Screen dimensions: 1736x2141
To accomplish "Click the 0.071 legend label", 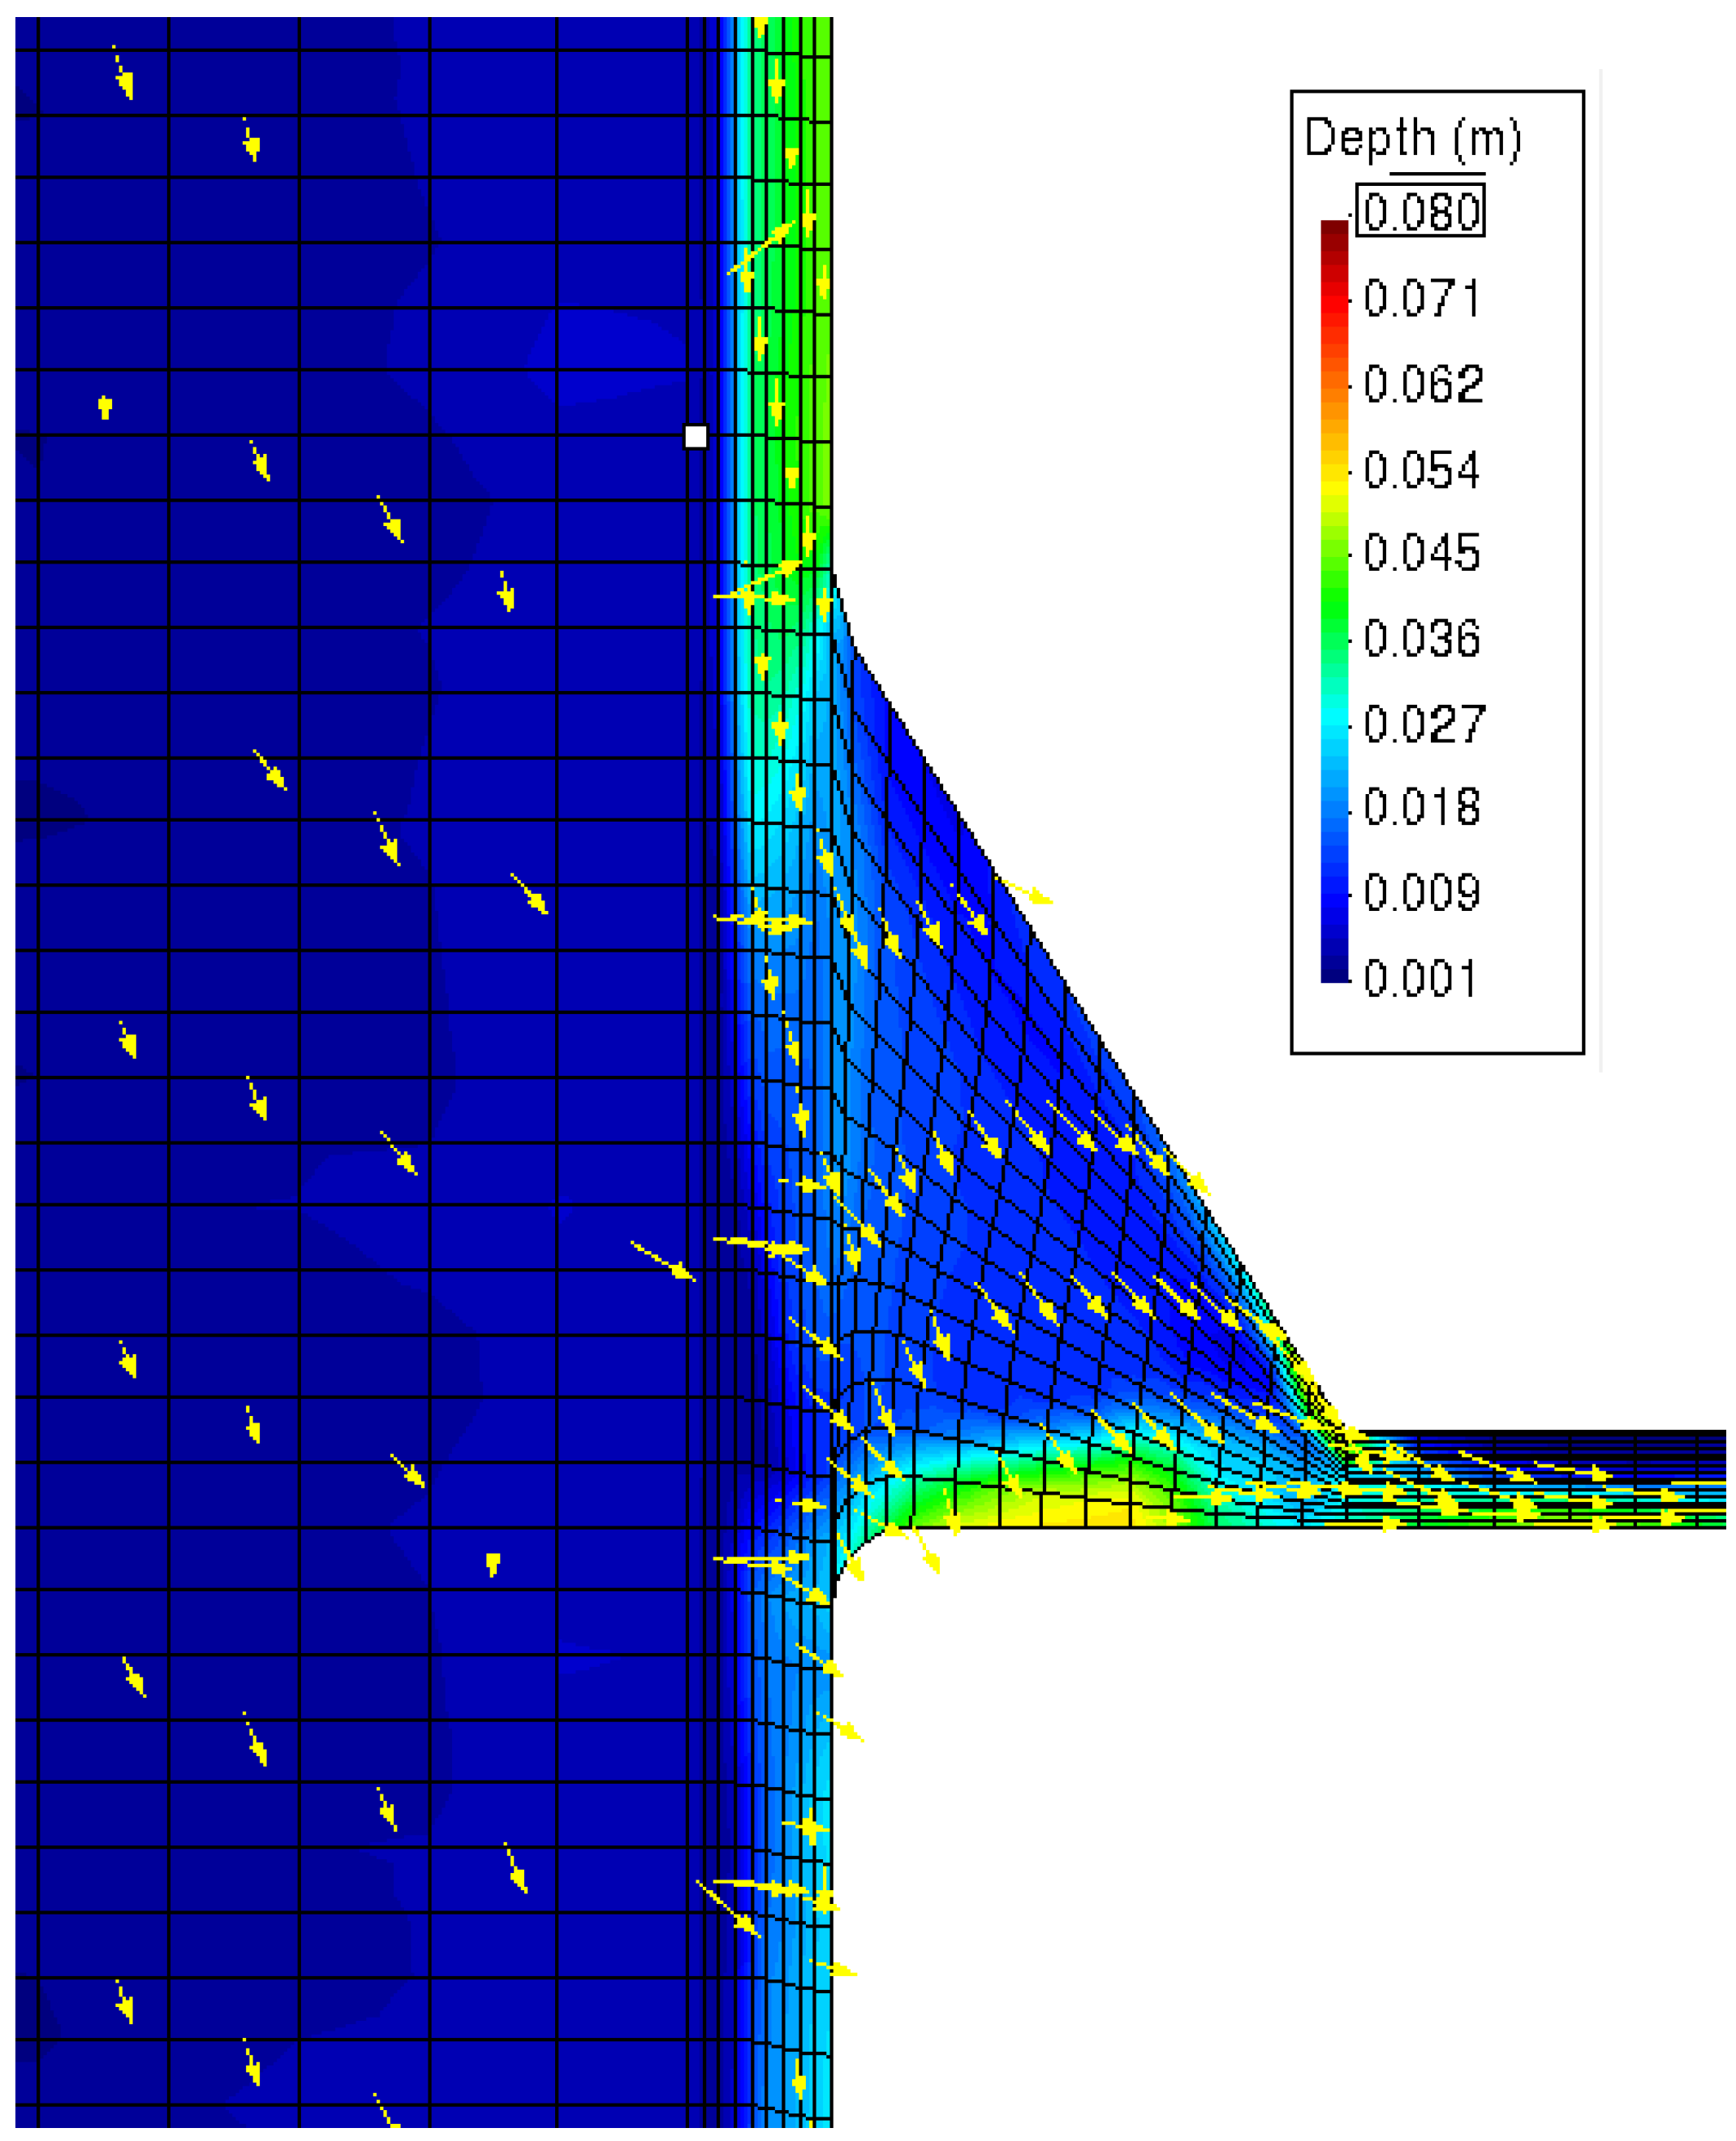I will (x=1421, y=298).
